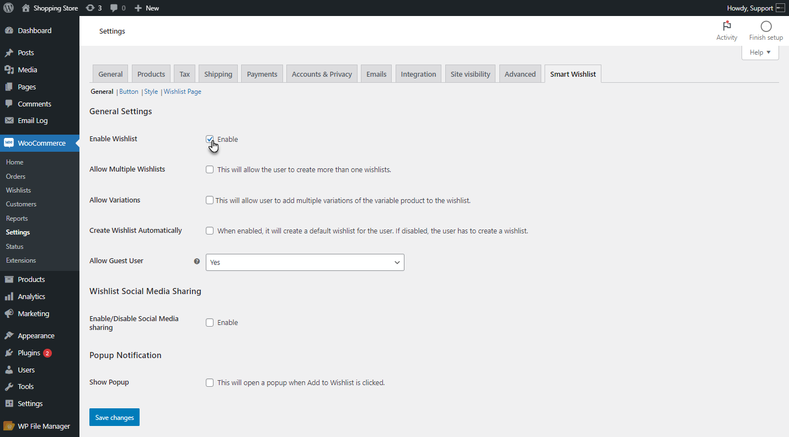Screen dimensions: 789x437
Task: Click the Howdy, Support account text
Action: pos(750,8)
